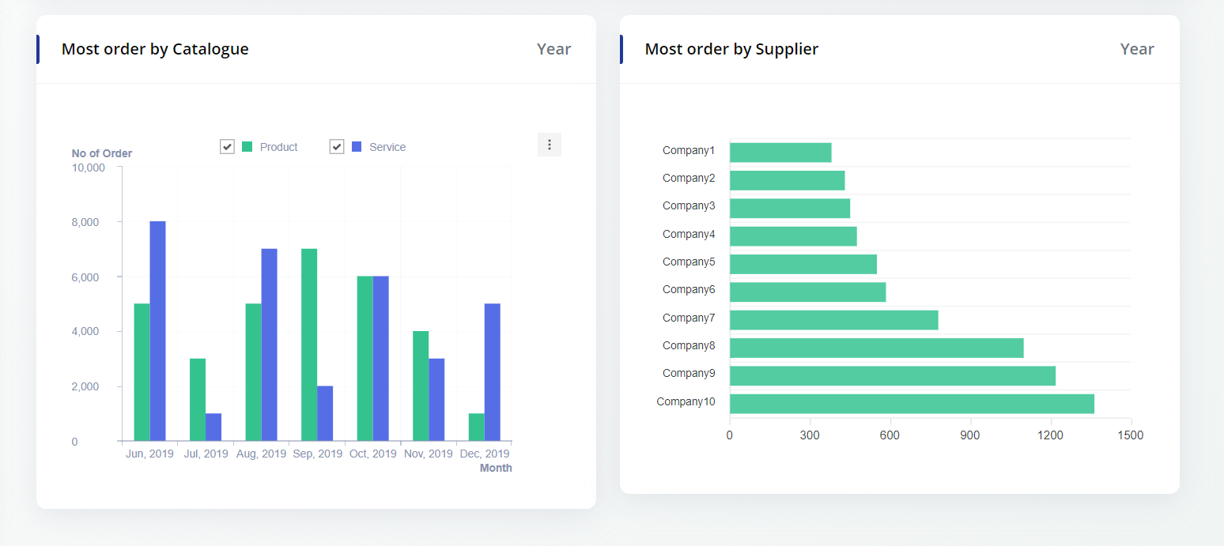Click the Oct 2019 Product bar

coord(365,358)
